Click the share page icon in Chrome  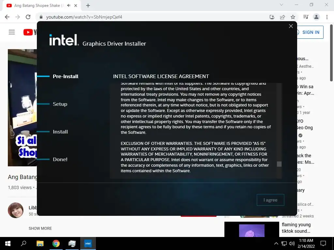point(282,17)
